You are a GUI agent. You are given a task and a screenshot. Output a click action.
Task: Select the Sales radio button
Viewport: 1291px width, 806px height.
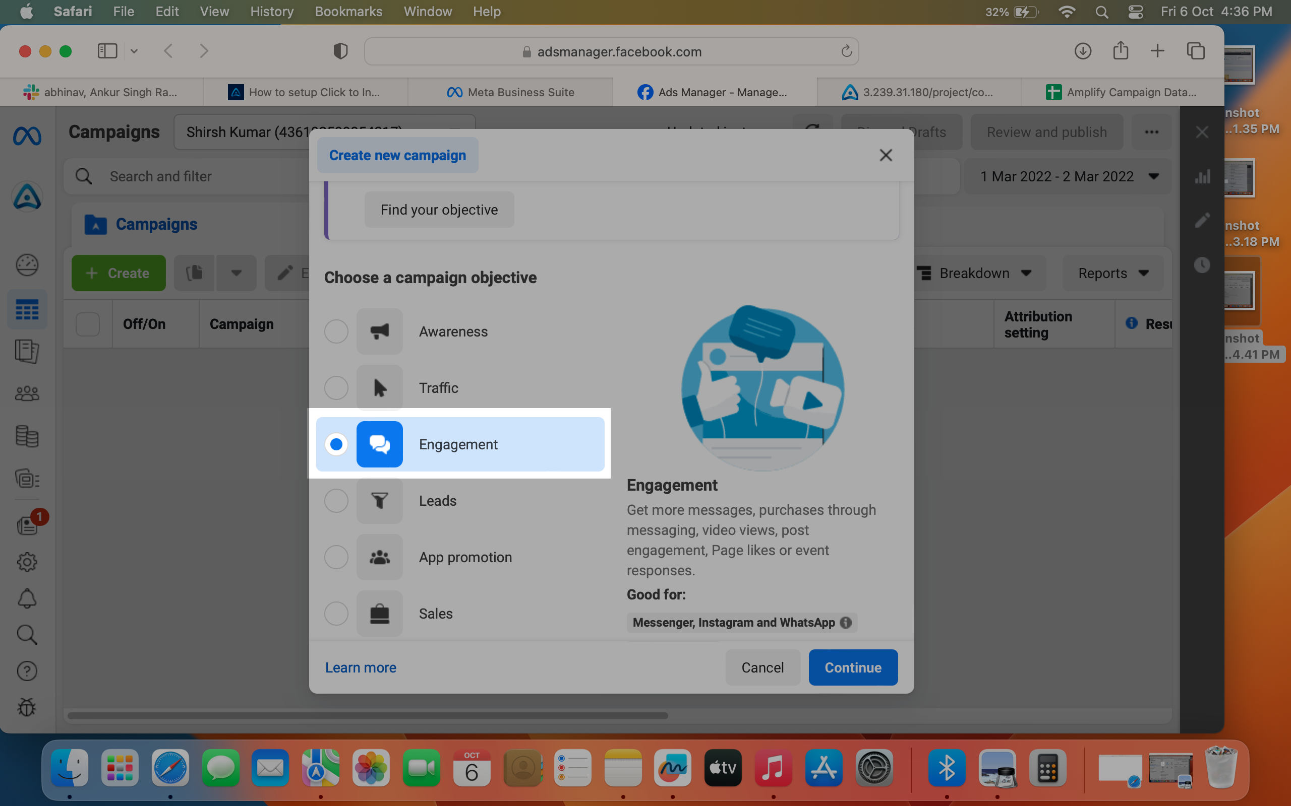[336, 614]
